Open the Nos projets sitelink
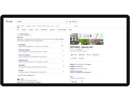 22,45
